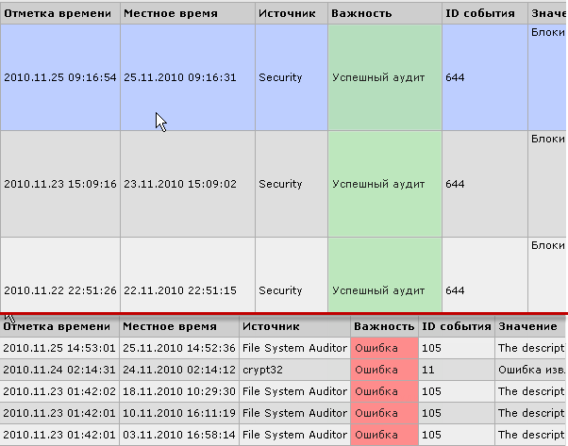
Task: Click event ID 11 cell
Action: pos(456,370)
